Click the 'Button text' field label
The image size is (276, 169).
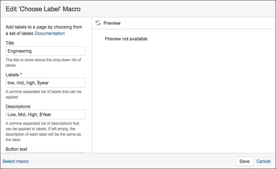click(16, 149)
